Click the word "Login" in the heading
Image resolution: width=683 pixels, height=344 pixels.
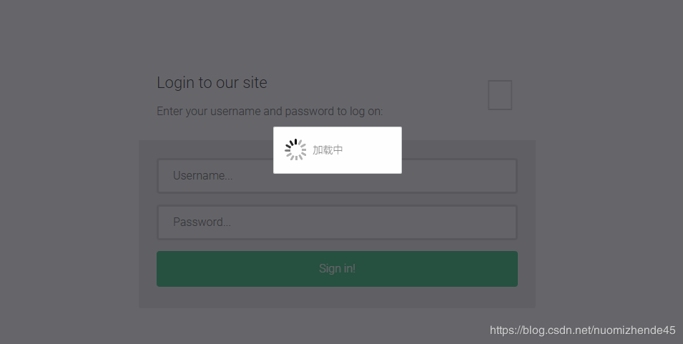click(x=175, y=83)
